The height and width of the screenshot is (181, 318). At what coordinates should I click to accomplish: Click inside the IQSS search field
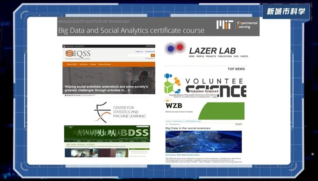(139, 56)
